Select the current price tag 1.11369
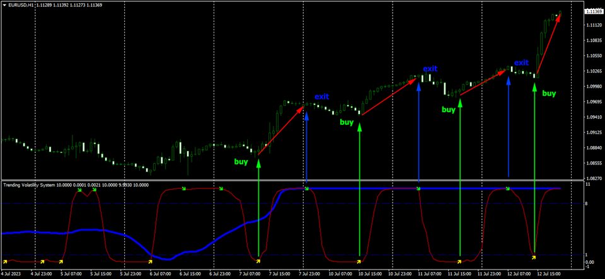This screenshot has height=279, width=605. point(592,11)
